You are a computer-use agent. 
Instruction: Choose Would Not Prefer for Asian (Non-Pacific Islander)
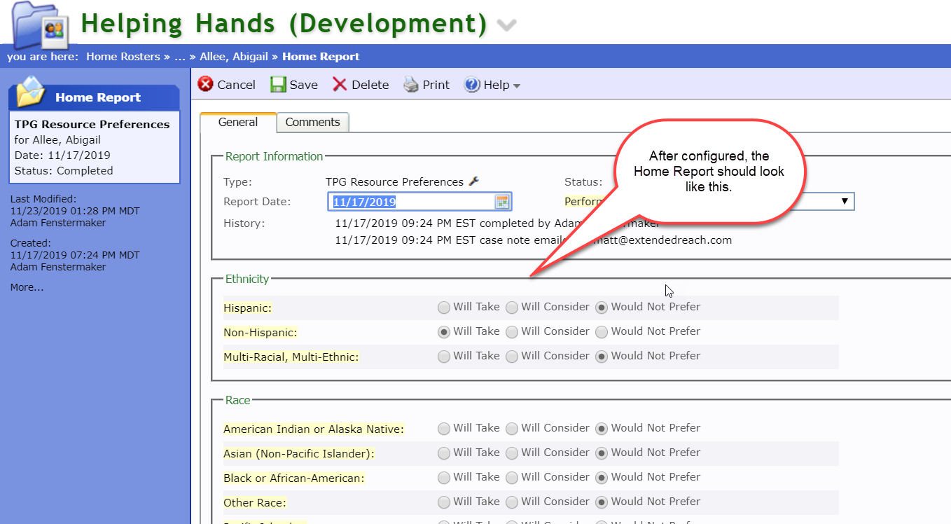pyautogui.click(x=602, y=453)
